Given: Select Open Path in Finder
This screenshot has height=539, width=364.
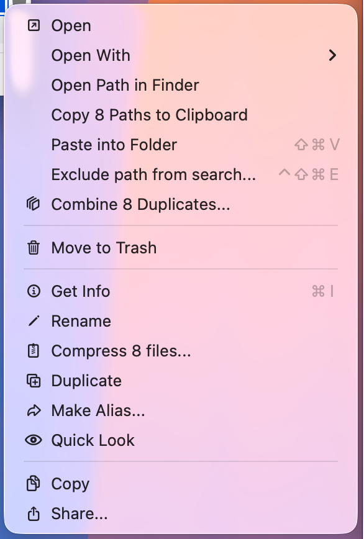Looking at the screenshot, I should [124, 85].
